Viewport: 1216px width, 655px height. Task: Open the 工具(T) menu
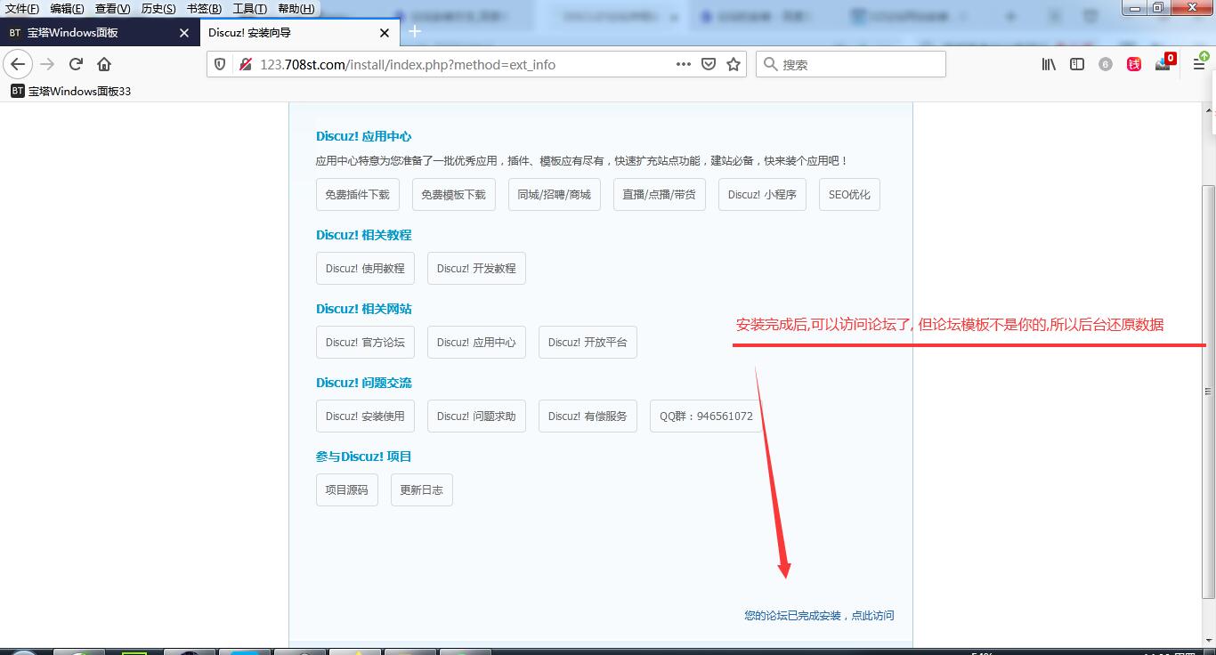[x=249, y=9]
